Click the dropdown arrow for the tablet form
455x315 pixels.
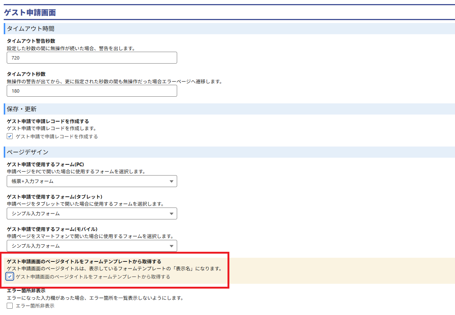coord(172,213)
